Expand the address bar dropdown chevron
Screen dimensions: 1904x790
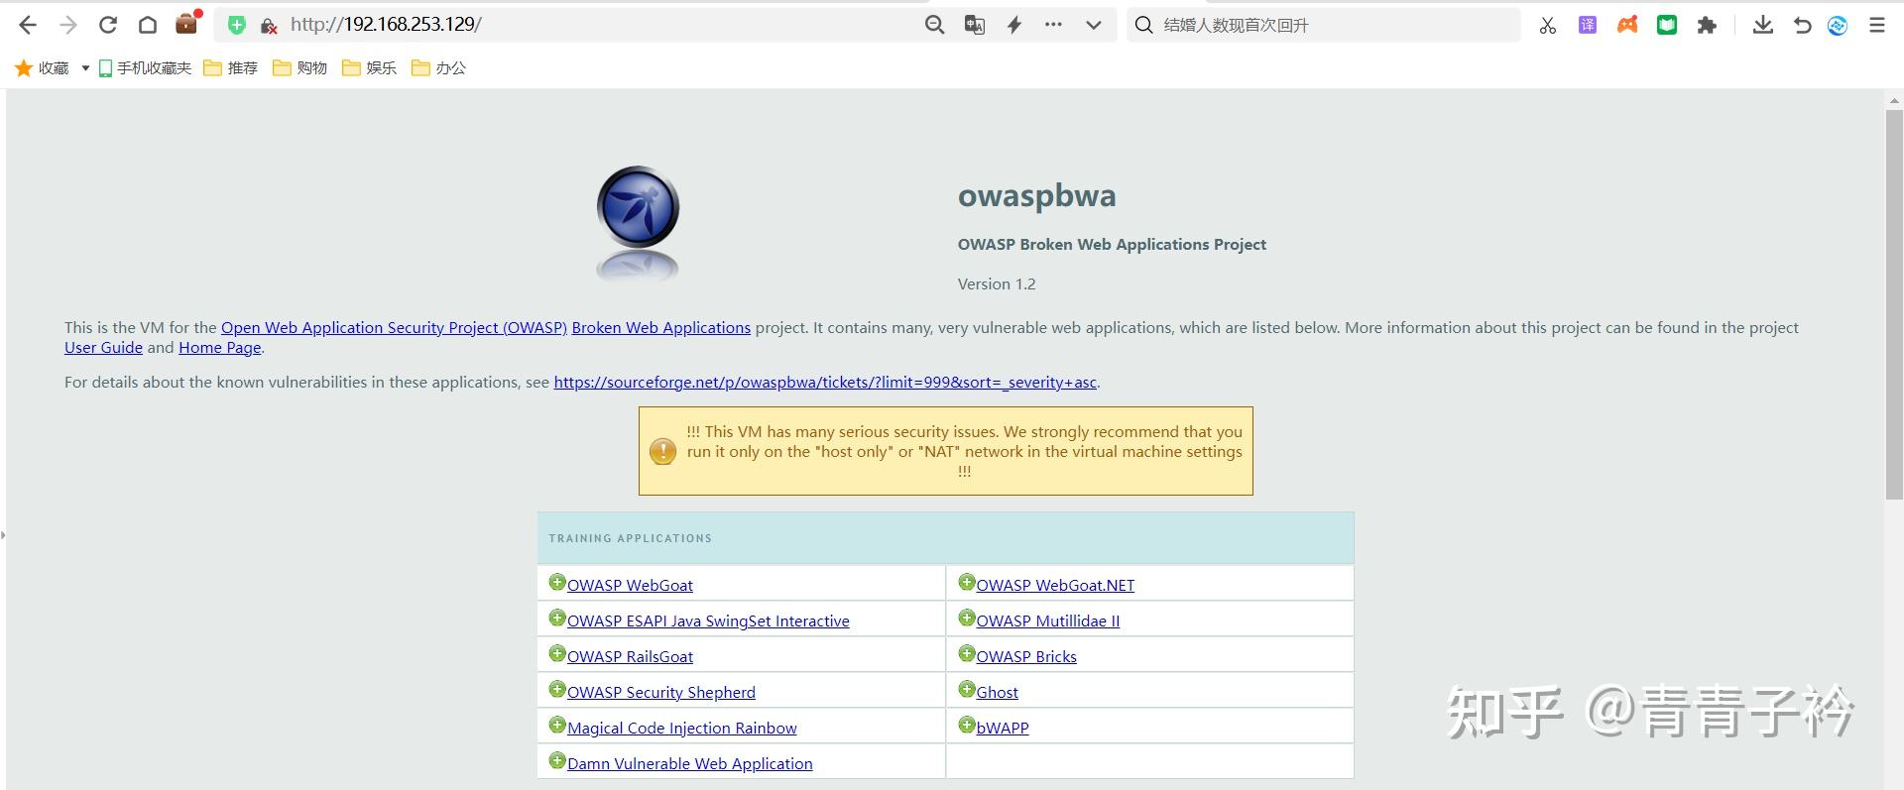pyautogui.click(x=1093, y=25)
